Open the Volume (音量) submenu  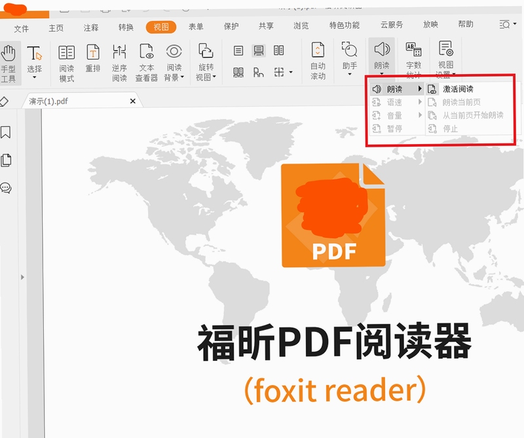(x=397, y=115)
